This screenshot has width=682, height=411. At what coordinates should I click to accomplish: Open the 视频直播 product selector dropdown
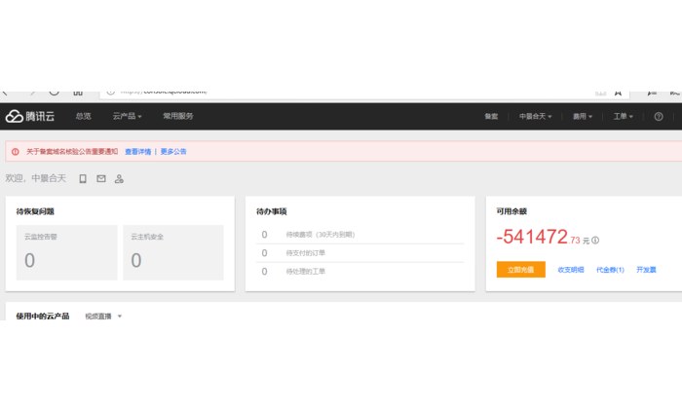[x=103, y=317]
